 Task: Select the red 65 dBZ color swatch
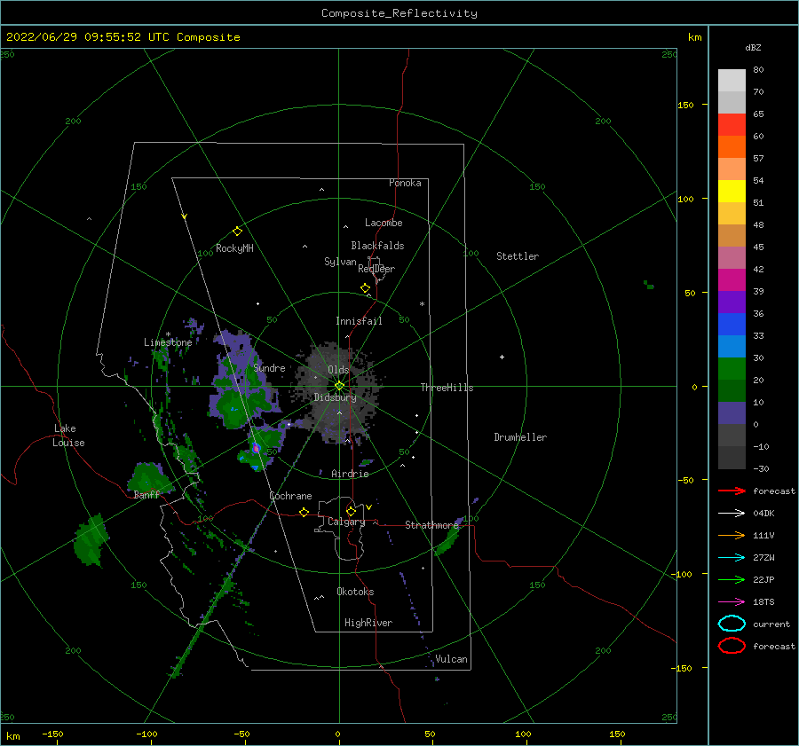pos(732,124)
